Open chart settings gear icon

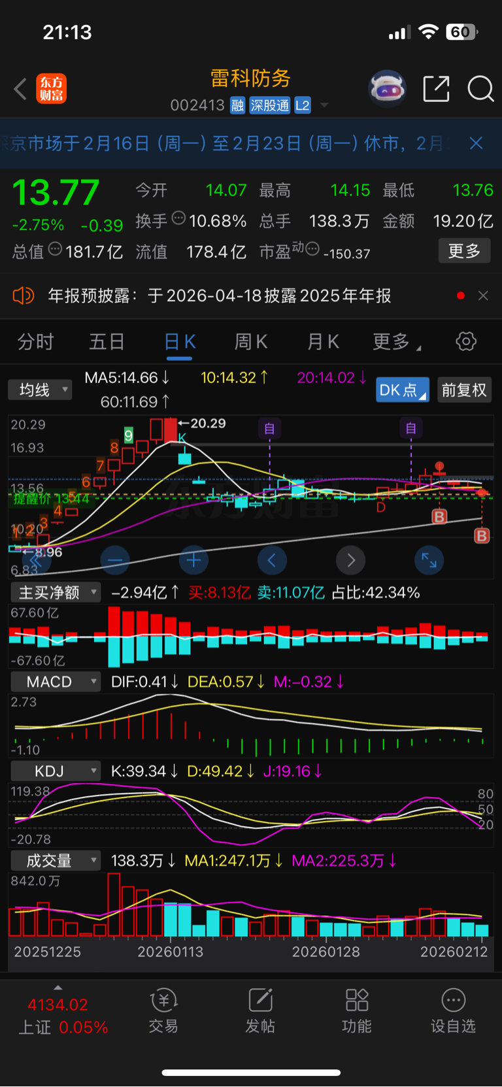466,341
